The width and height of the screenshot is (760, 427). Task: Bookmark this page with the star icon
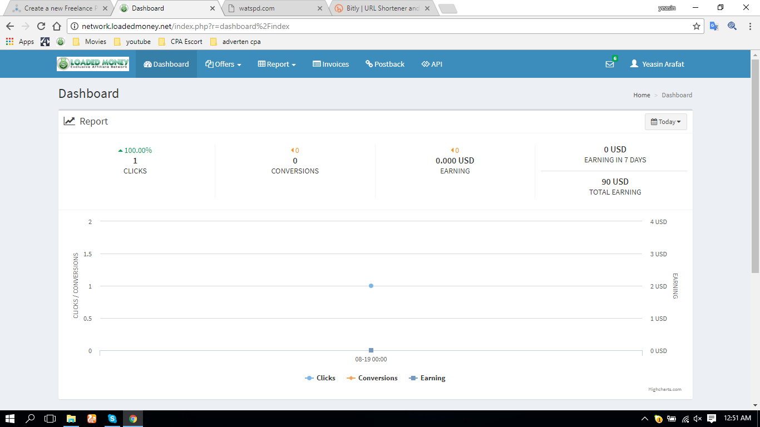pos(696,26)
